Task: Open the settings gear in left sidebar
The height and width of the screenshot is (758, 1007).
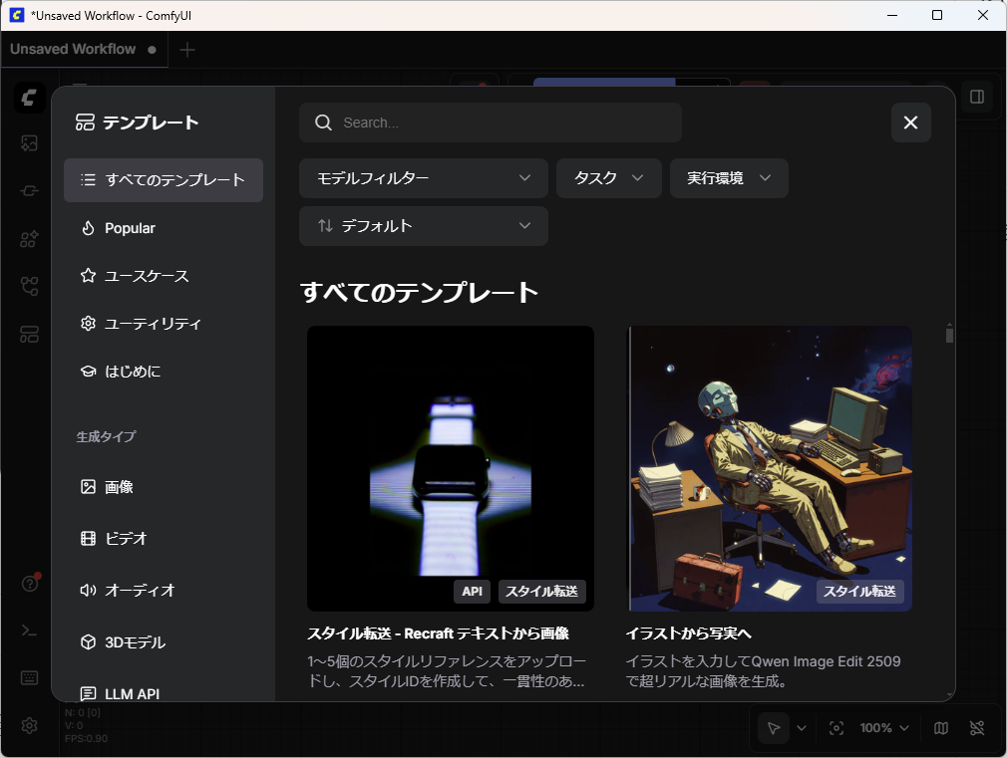Action: 29,725
